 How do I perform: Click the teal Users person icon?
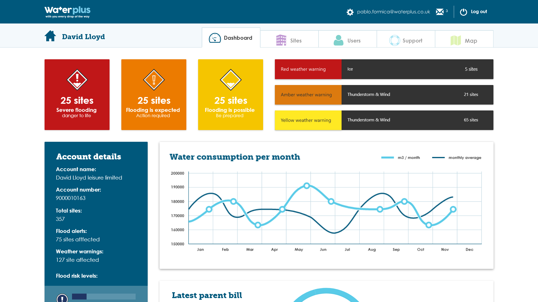pyautogui.click(x=338, y=40)
